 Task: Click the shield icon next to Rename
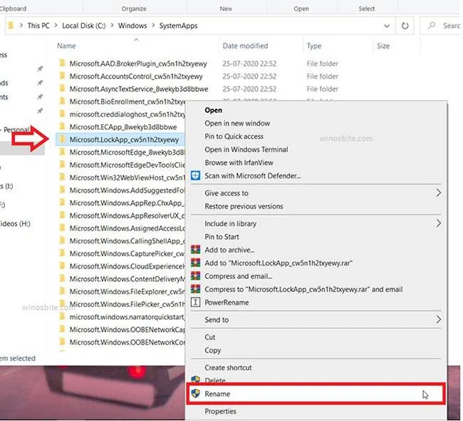click(x=195, y=393)
